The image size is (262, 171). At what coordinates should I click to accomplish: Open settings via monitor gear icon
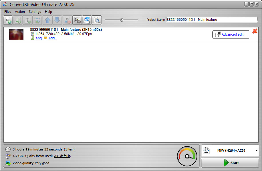click(x=77, y=20)
